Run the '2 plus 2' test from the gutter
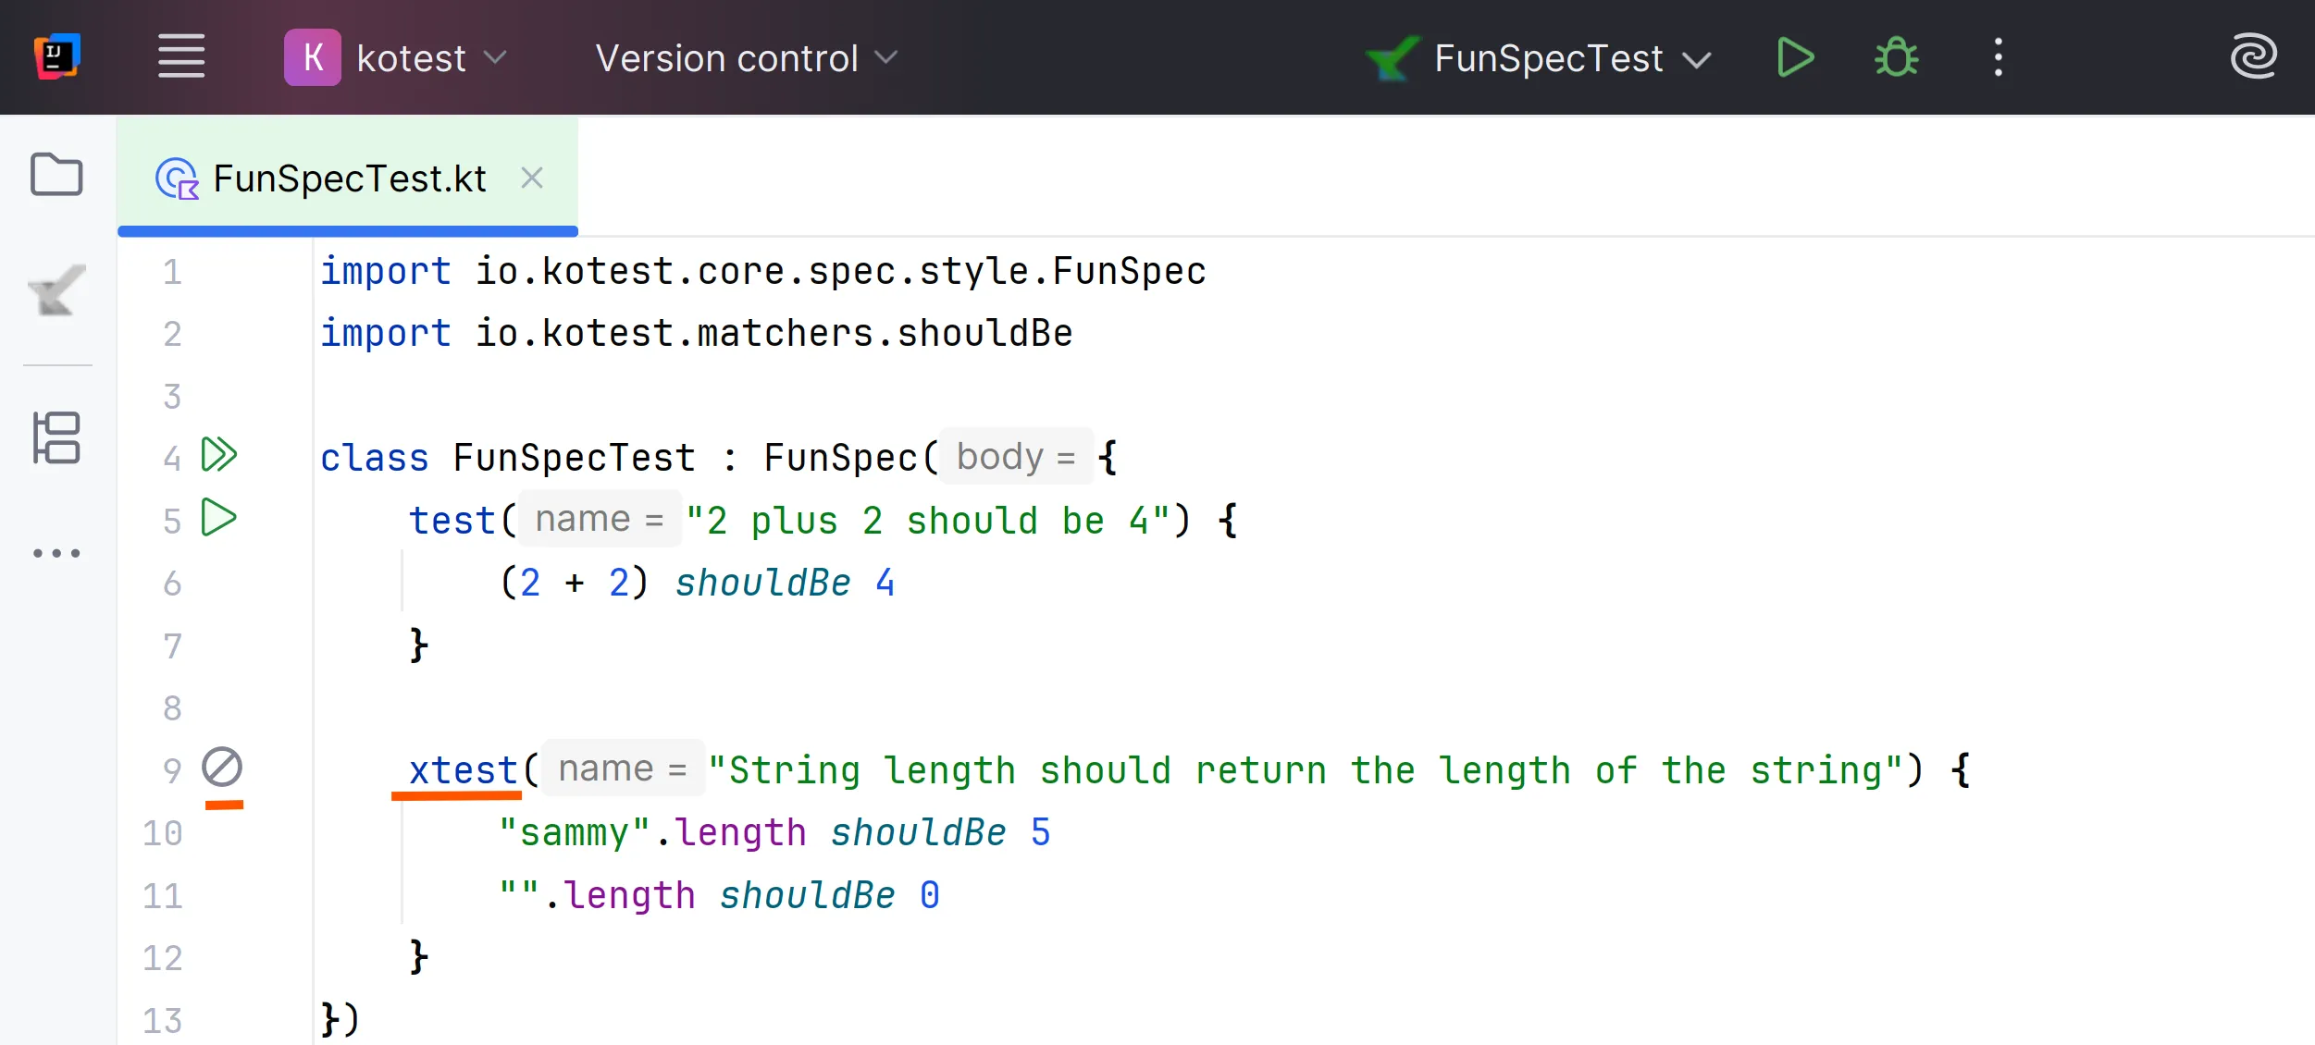Image resolution: width=2315 pixels, height=1045 pixels. point(219,517)
